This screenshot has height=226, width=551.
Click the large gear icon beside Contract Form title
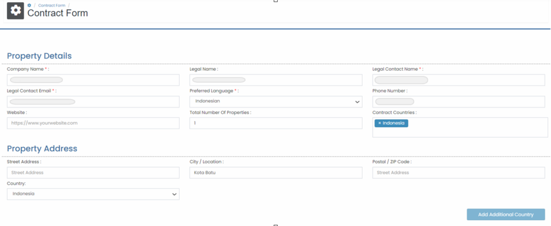tap(16, 11)
